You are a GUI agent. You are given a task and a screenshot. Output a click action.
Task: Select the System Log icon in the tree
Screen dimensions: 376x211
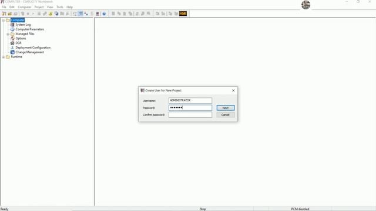tap(12, 25)
